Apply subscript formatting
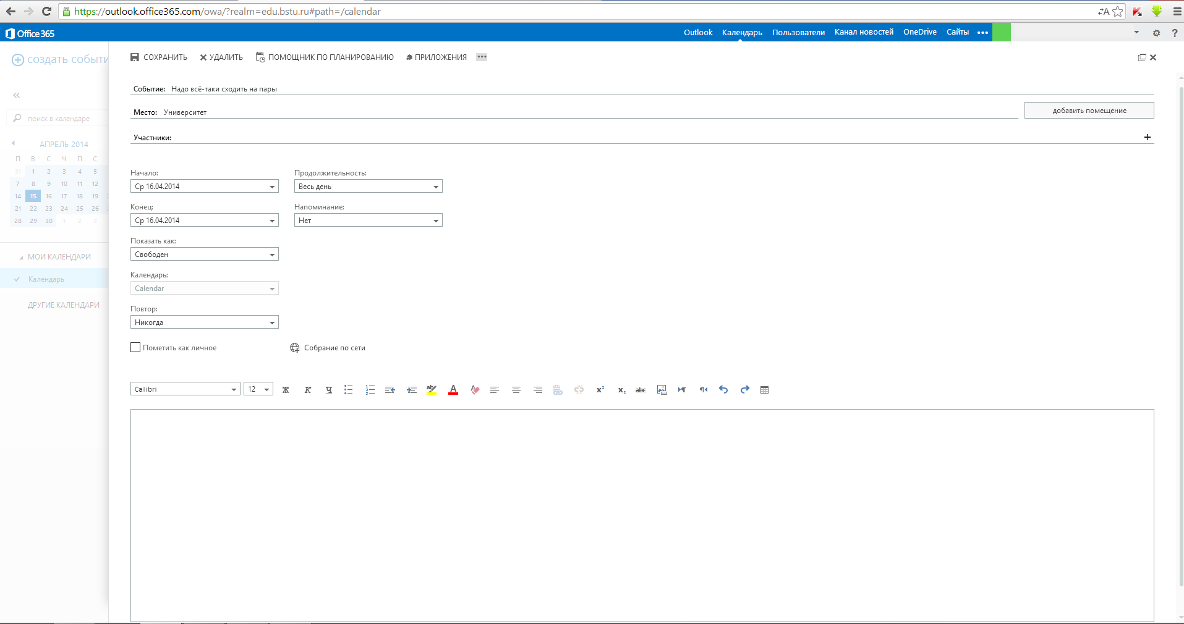 (621, 390)
